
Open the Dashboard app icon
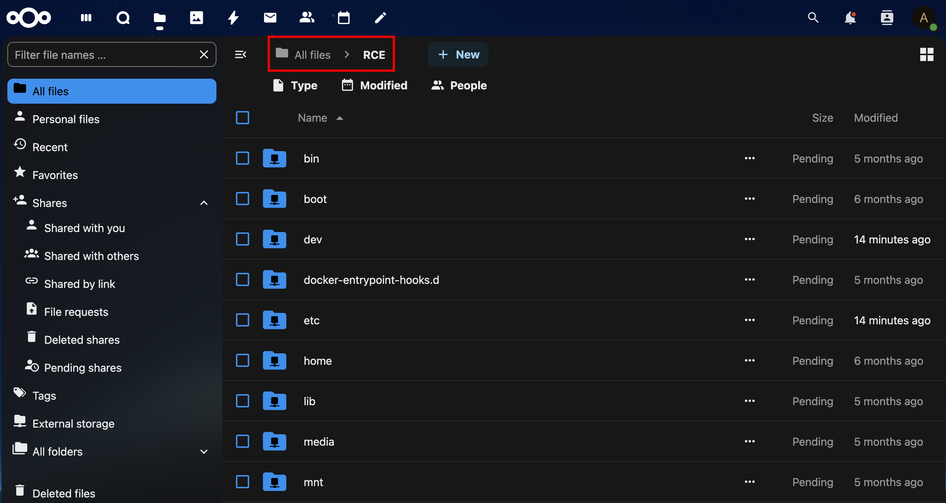[x=86, y=18]
